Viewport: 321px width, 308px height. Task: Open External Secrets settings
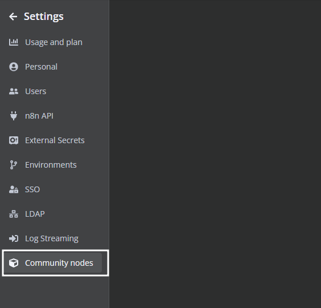tap(55, 140)
